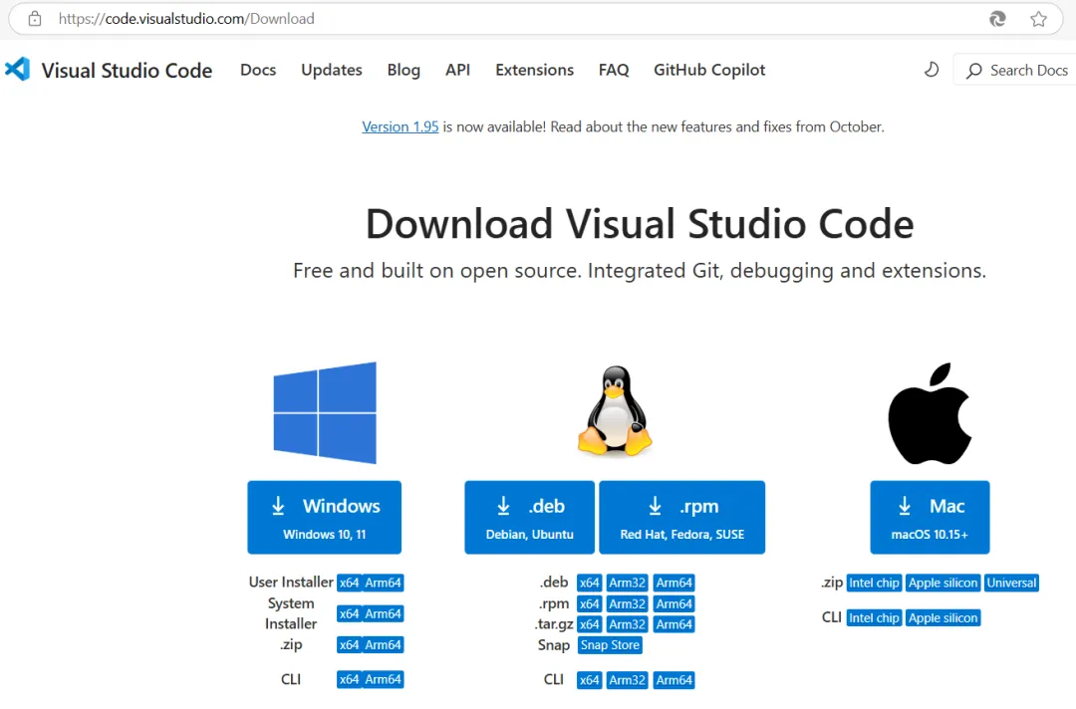Open the Extensions page

(535, 70)
